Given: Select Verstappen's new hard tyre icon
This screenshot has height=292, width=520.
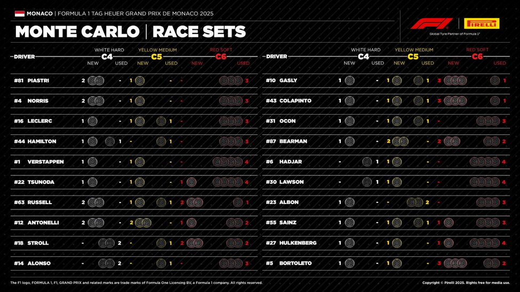Looking at the screenshot, I should click(x=93, y=161).
